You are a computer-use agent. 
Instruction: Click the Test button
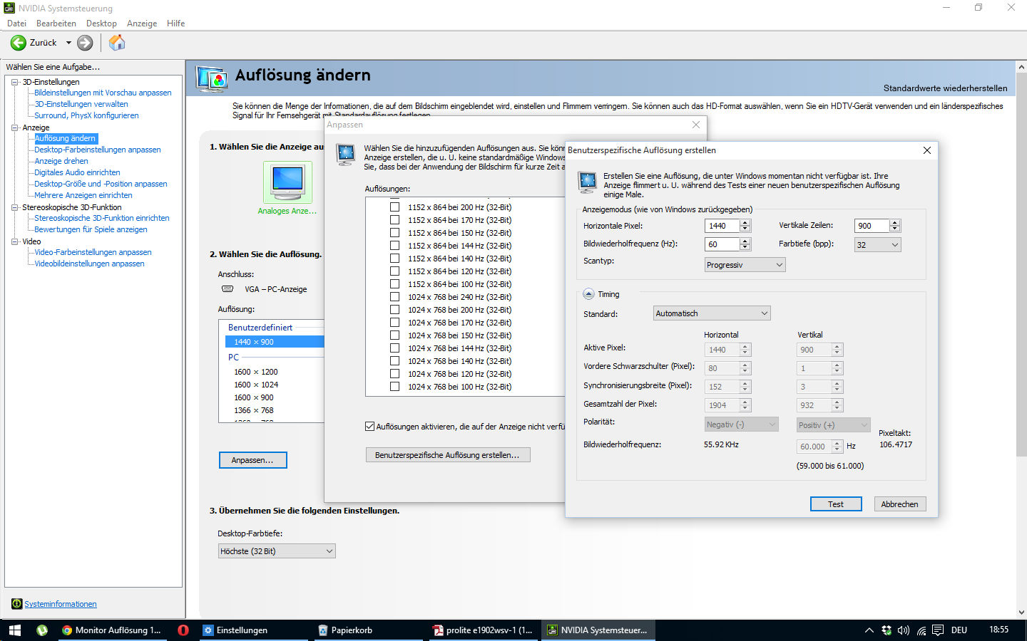(836, 504)
